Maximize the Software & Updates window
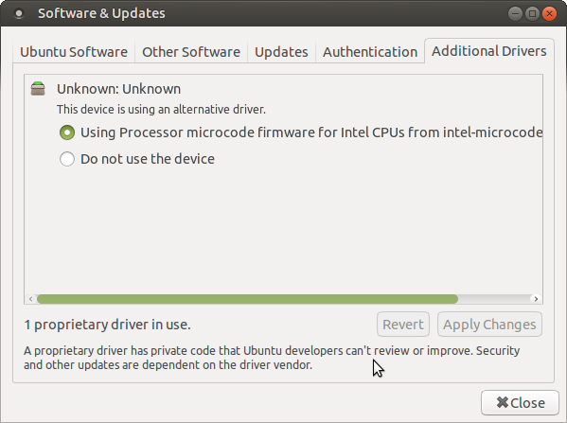567x423 pixels. tap(532, 14)
